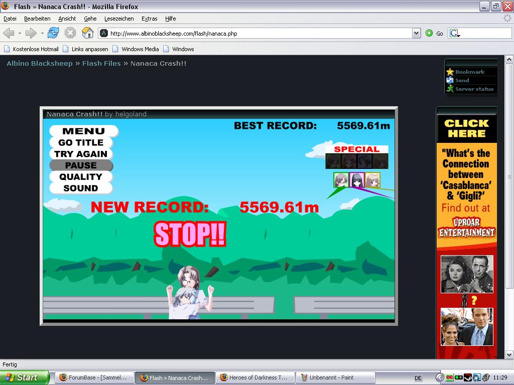Image resolution: width=514 pixels, height=385 pixels.
Task: Click the Firefox icon in the title bar
Action: [6, 6]
